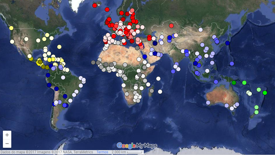This screenshot has height=155, width=275.
Task: Click the zoom in plus button
Action: pos(7,135)
